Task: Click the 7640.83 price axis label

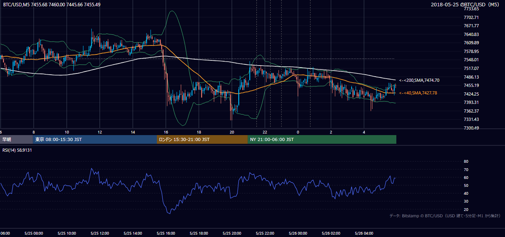Action: pos(471,34)
